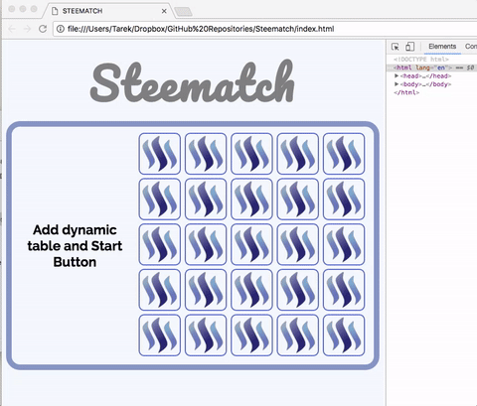Flip the second card in the fourth row
The height and width of the screenshot is (406, 477).
206,290
